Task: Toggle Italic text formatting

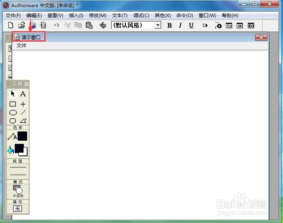Action: (x=180, y=25)
